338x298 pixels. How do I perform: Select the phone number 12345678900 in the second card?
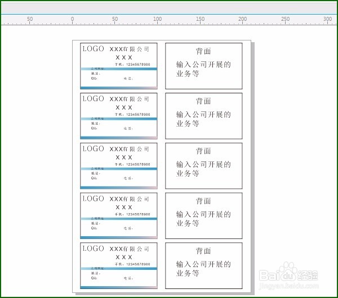pos(138,114)
